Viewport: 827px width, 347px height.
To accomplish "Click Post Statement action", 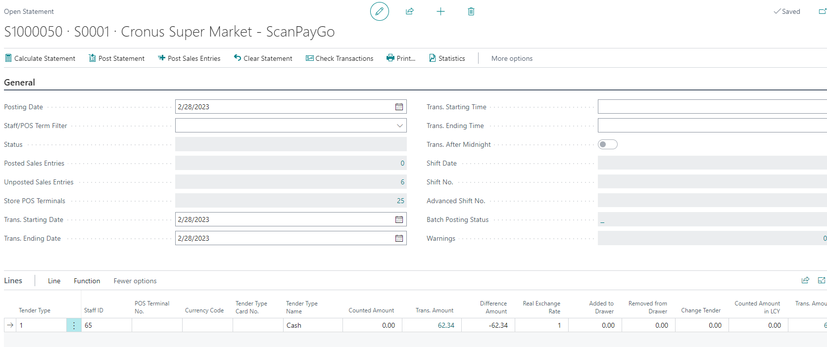I will pos(117,58).
